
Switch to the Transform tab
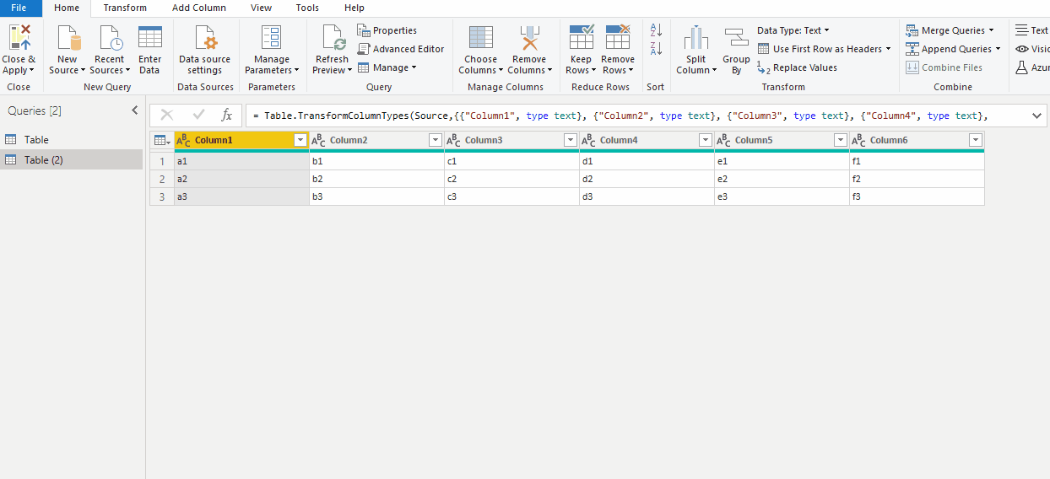pyautogui.click(x=125, y=8)
